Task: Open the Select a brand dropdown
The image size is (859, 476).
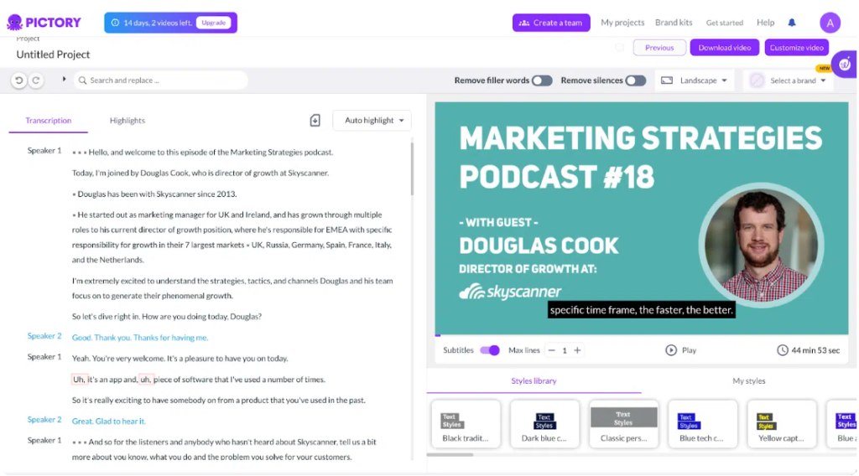Action: click(789, 80)
